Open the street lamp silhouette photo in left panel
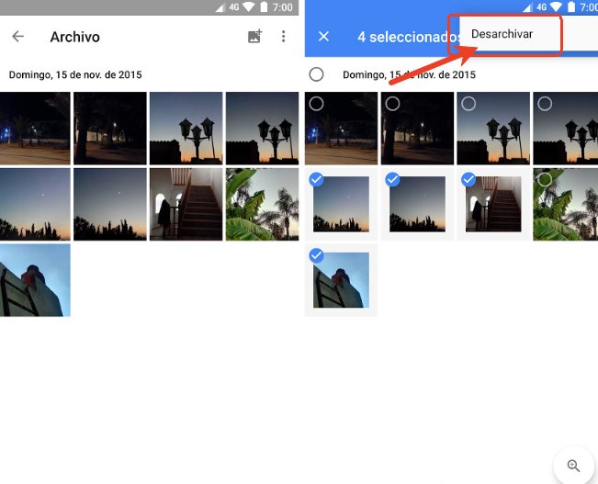This screenshot has height=484, width=598. 186,128
